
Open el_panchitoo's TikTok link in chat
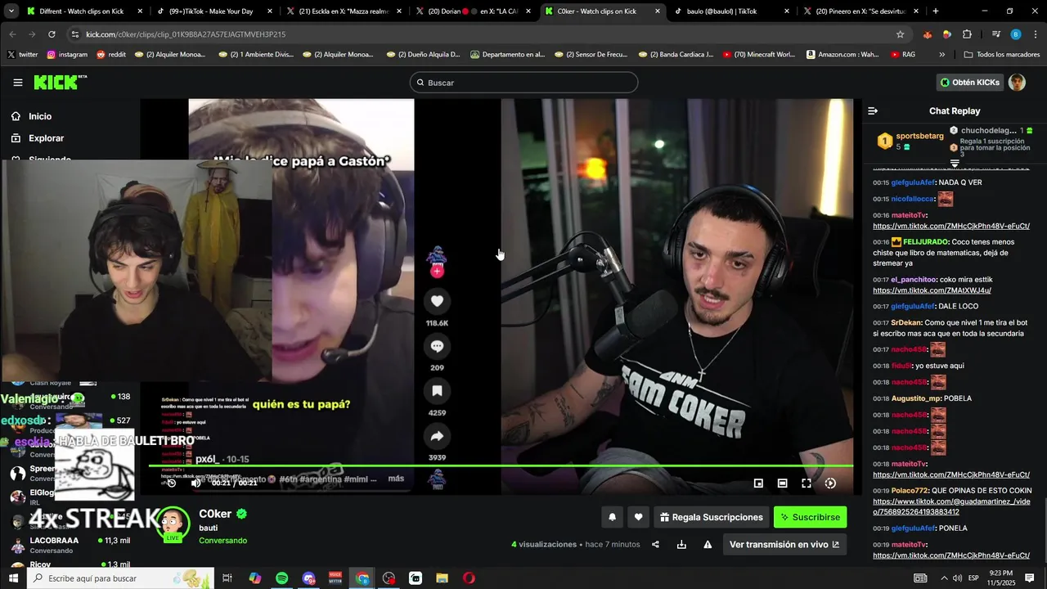tap(932, 290)
